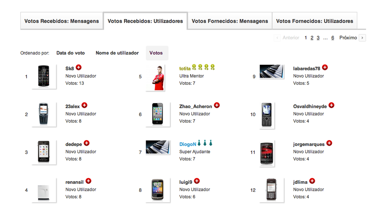The image size is (378, 215).
Task: Sort the list by Data do voto
Action: pyautogui.click(x=70, y=53)
